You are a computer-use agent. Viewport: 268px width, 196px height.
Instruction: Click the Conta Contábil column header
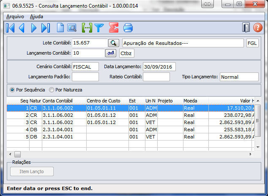point(64,101)
